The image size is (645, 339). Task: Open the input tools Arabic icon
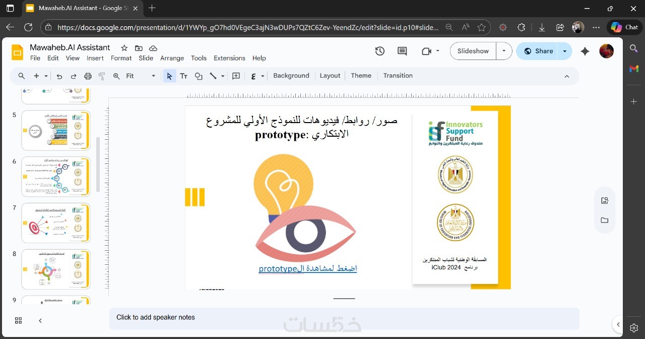click(253, 76)
